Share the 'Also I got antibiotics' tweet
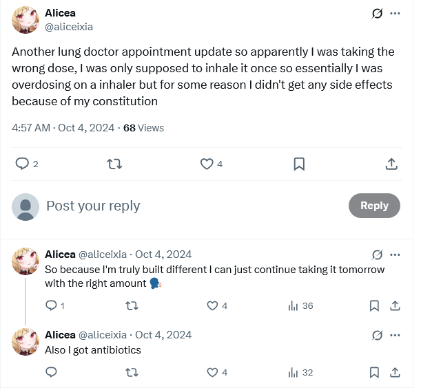Screen dimensions: 421x390 (x=395, y=372)
